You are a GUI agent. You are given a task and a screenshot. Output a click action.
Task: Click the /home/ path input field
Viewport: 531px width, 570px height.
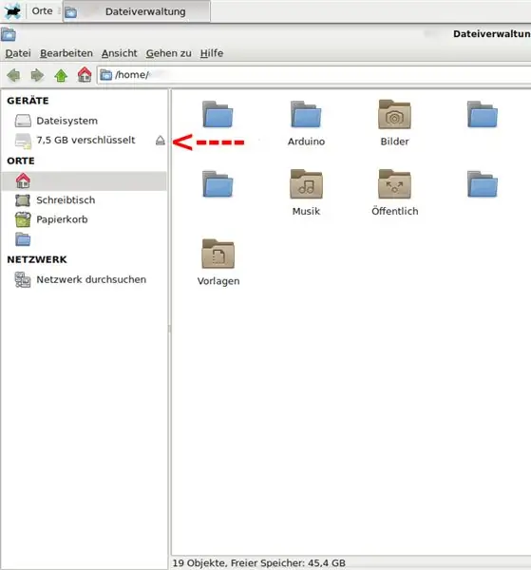click(x=314, y=75)
